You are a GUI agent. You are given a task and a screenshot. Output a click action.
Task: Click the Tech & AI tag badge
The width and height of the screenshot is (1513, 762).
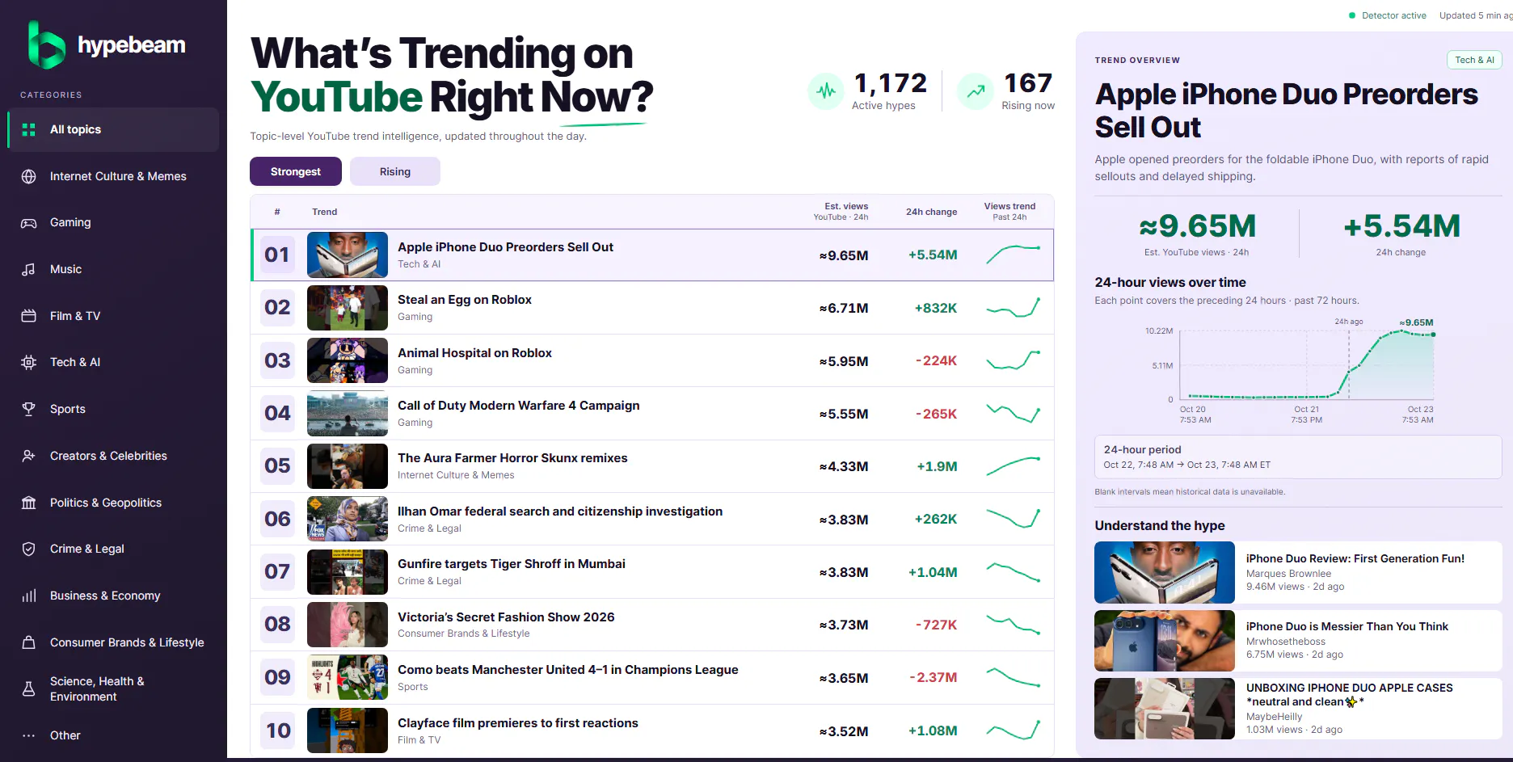click(1474, 60)
